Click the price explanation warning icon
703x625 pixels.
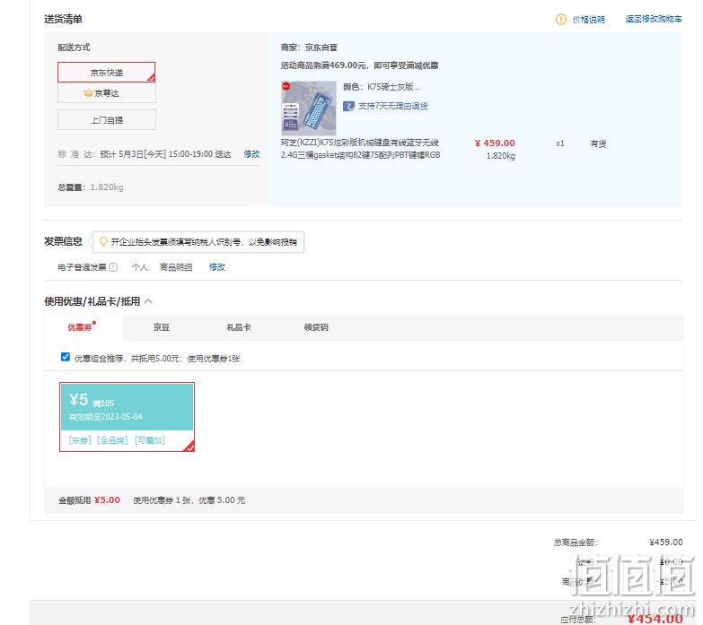click(560, 19)
